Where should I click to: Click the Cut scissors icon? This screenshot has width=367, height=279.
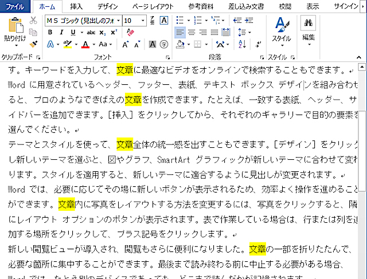click(33, 21)
